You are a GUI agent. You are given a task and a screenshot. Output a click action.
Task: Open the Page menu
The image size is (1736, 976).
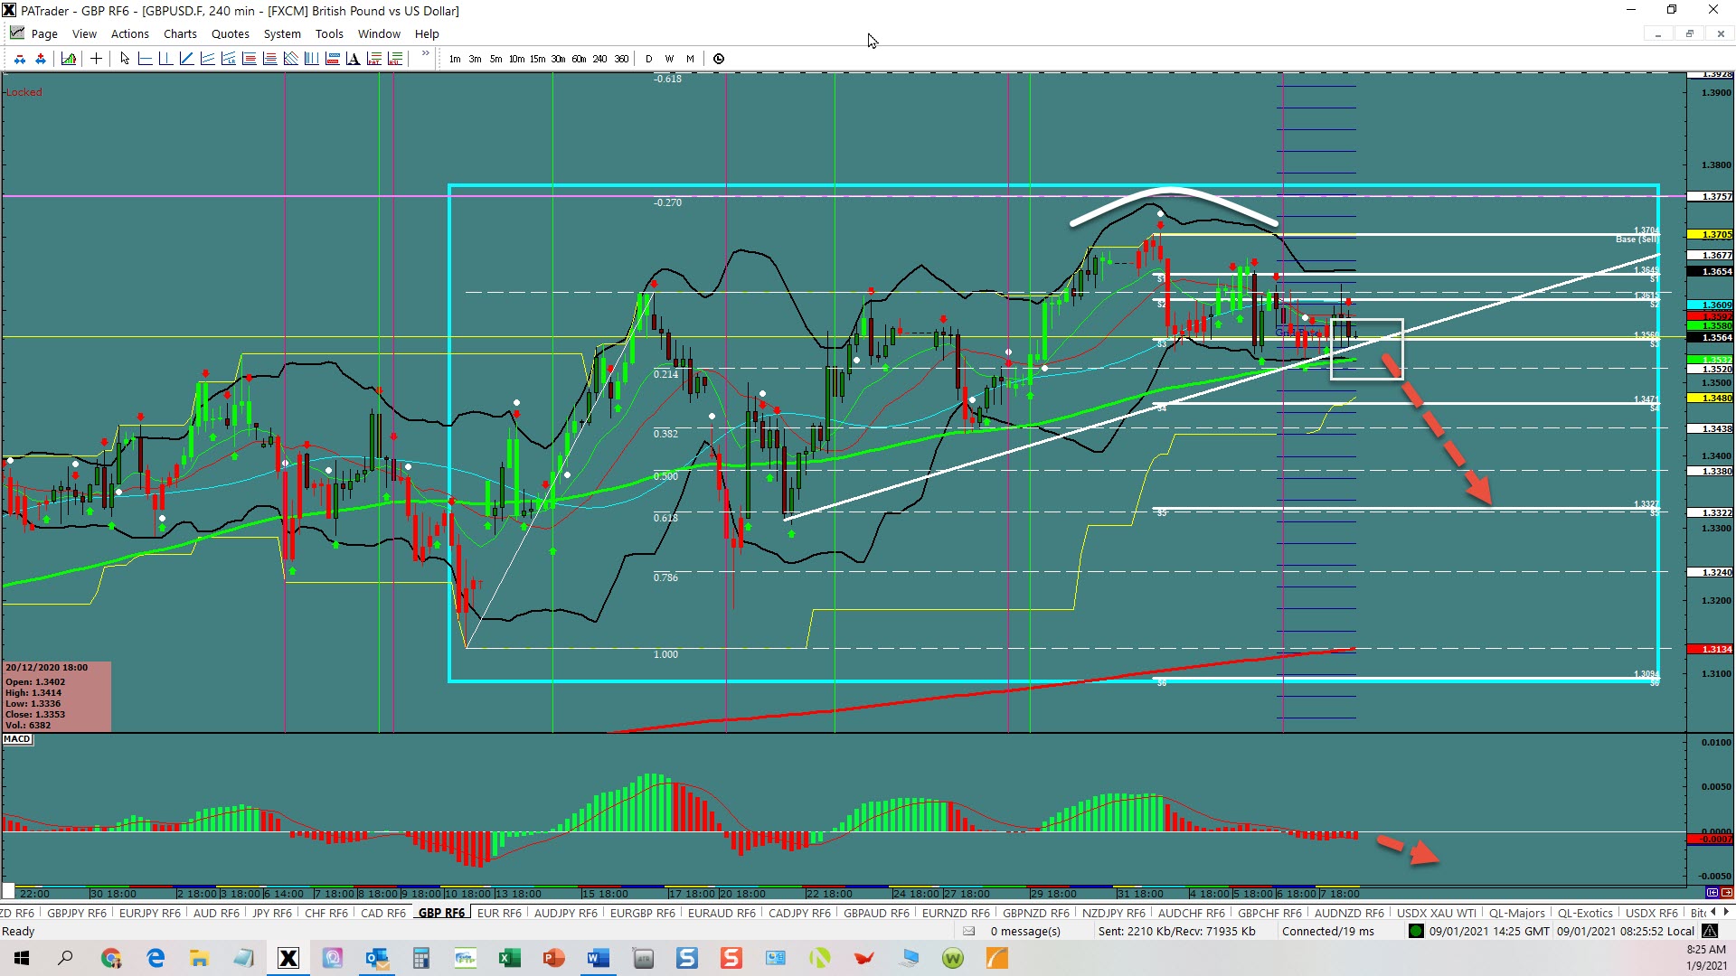pyautogui.click(x=44, y=33)
